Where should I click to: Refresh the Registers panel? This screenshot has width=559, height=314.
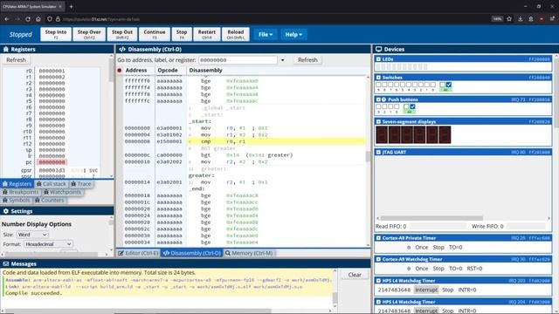(x=16, y=60)
